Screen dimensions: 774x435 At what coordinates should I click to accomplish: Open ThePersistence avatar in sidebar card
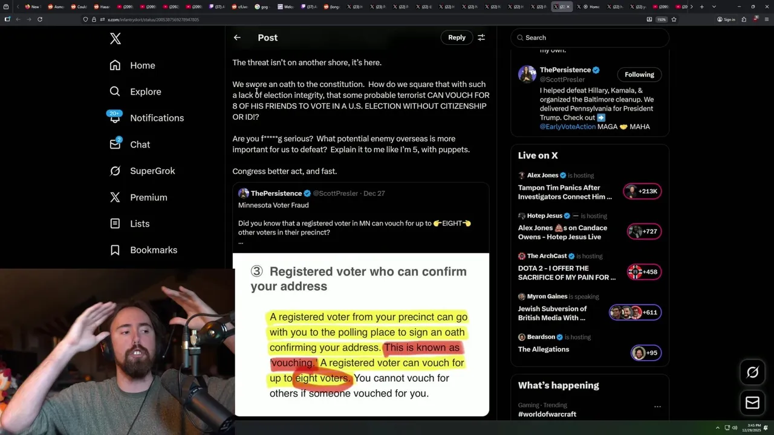click(527, 74)
